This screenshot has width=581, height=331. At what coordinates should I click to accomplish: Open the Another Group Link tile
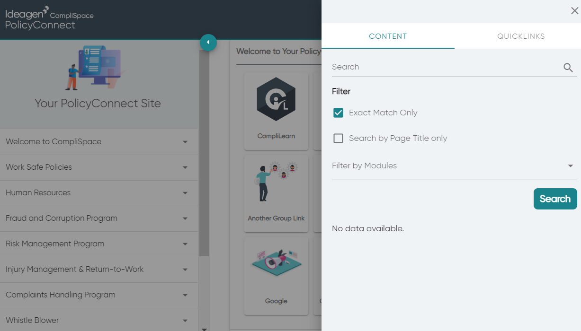pyautogui.click(x=276, y=193)
